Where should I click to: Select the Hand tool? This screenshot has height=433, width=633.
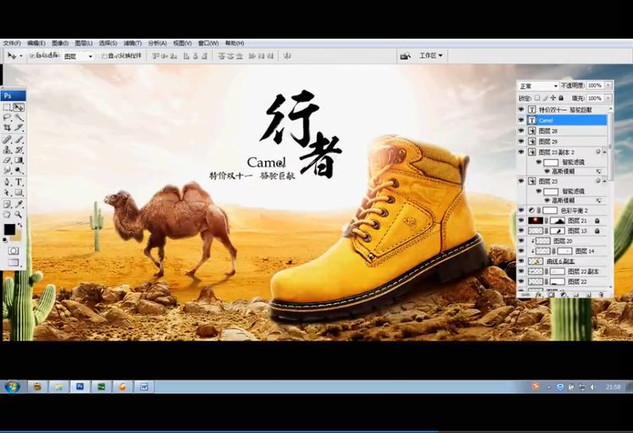(x=8, y=214)
